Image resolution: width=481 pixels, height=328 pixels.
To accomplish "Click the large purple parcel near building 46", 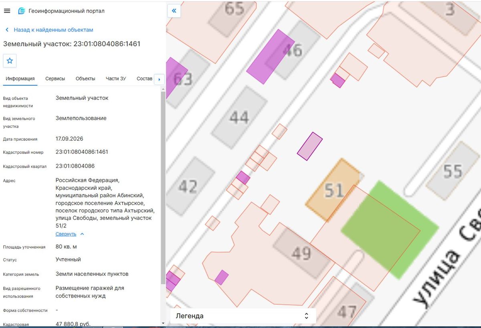I will 271,57.
